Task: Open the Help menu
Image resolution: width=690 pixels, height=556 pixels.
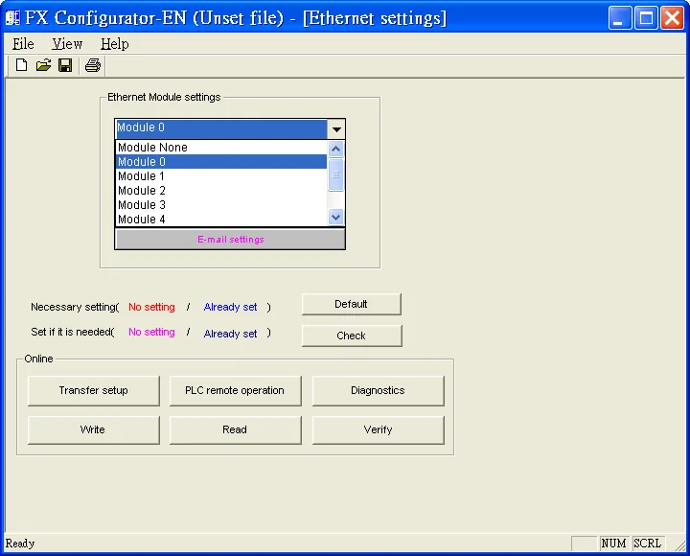Action: pos(114,44)
